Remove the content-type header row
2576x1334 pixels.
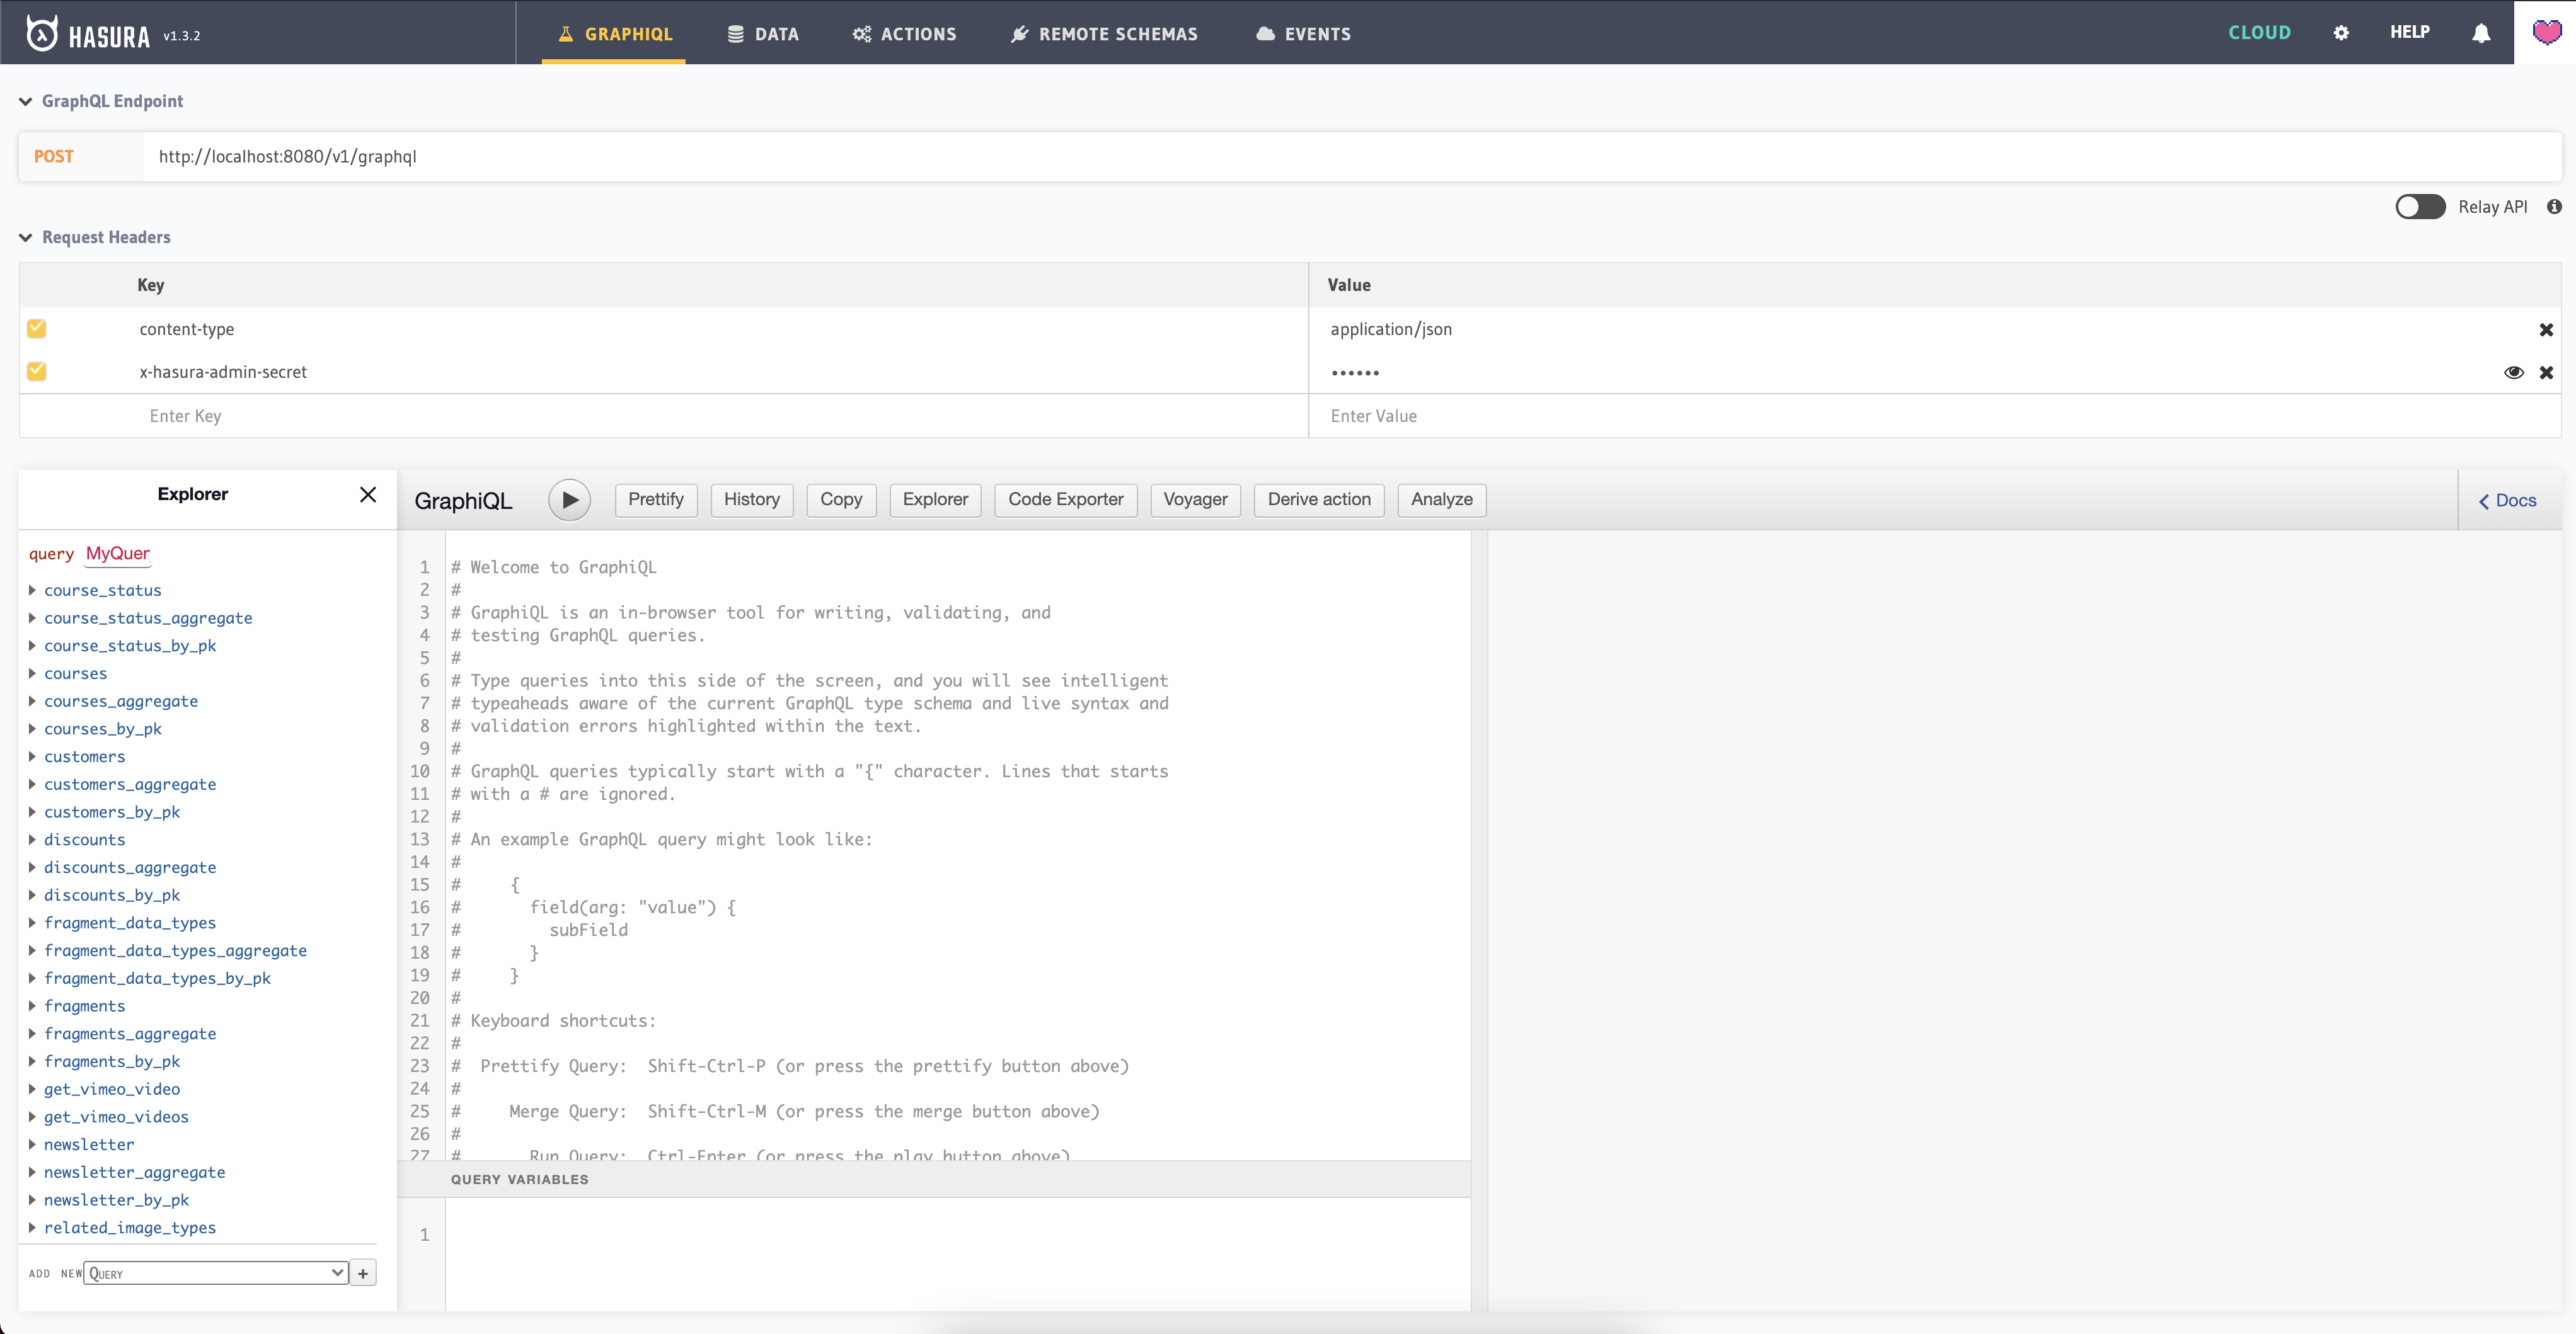click(x=2546, y=330)
